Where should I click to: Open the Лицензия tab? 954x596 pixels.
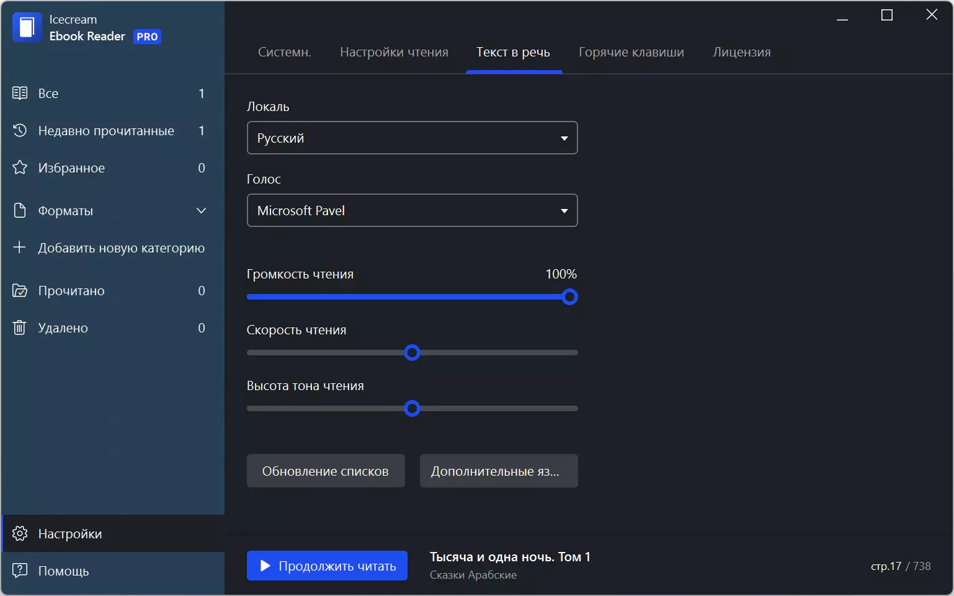741,52
